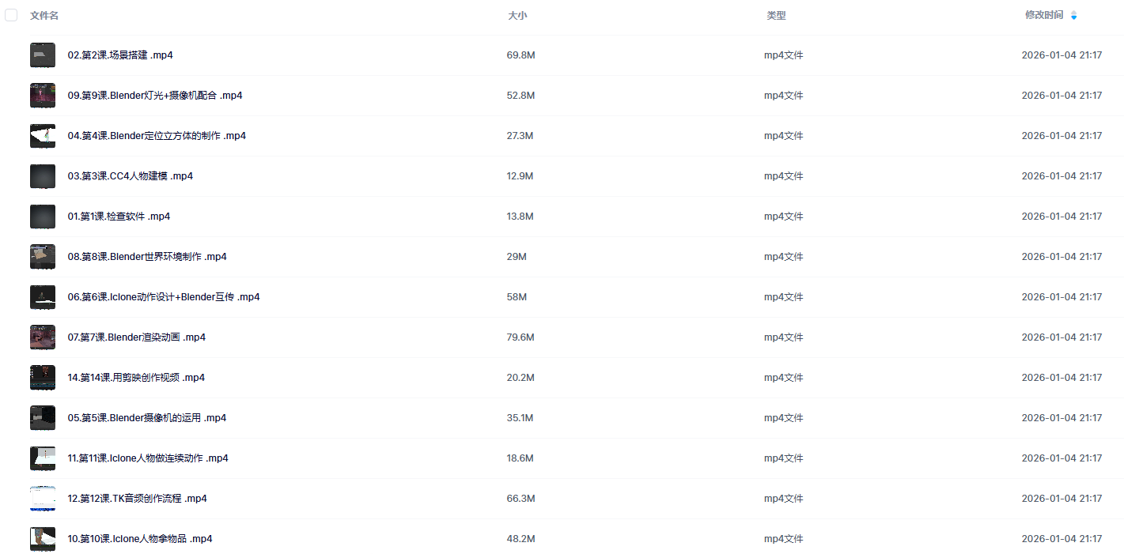1124x554 pixels.
Task: Click the 10.第10课 Iclone人物拿物品 thumbnail
Action: (43, 539)
